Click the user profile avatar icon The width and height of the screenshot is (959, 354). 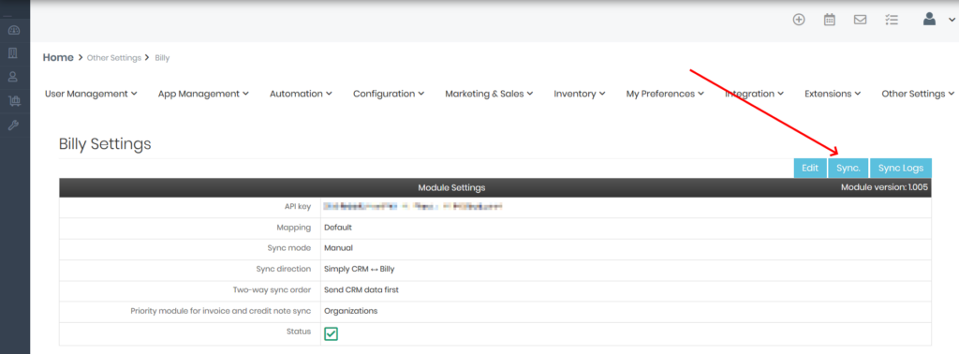point(930,19)
